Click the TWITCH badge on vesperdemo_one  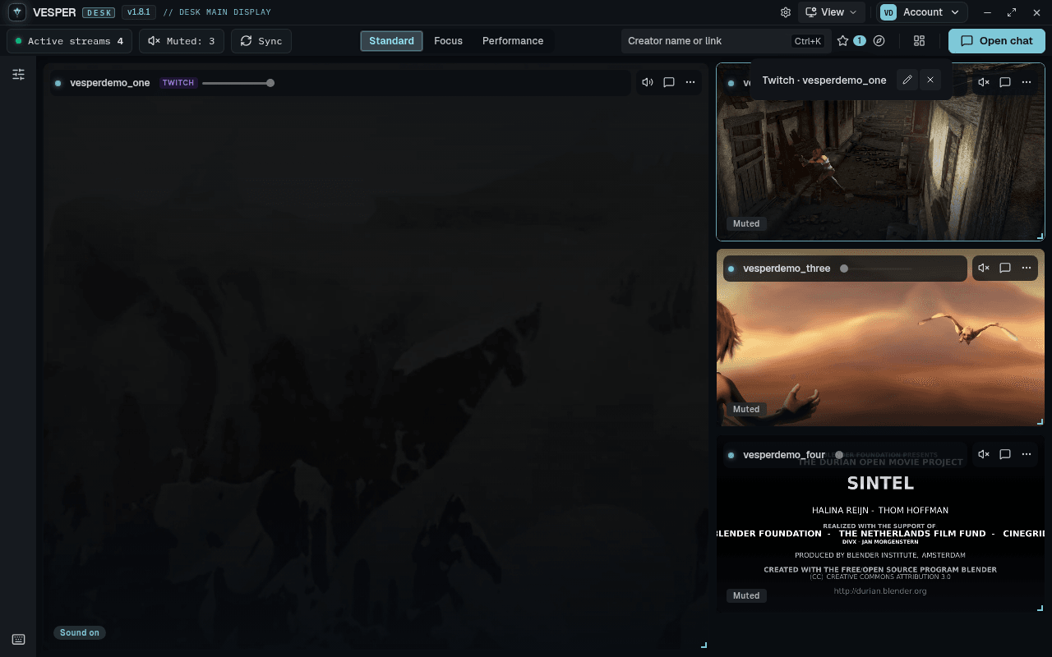178,83
